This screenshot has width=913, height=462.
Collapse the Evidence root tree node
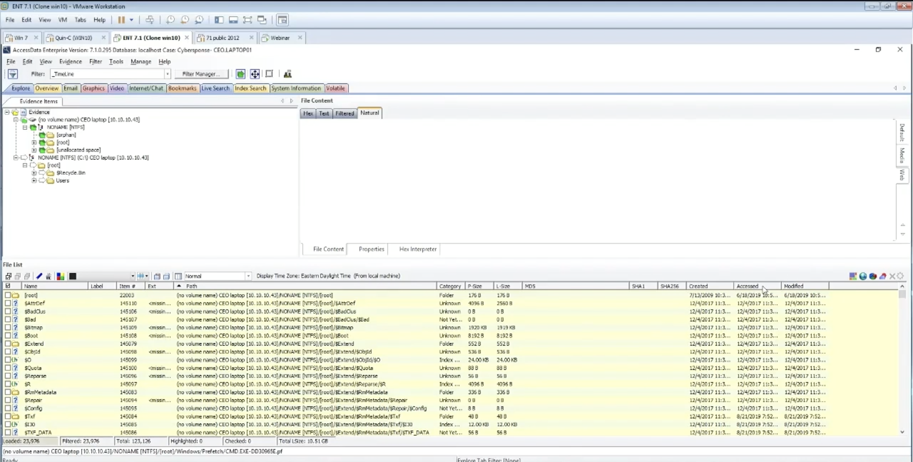coord(7,112)
